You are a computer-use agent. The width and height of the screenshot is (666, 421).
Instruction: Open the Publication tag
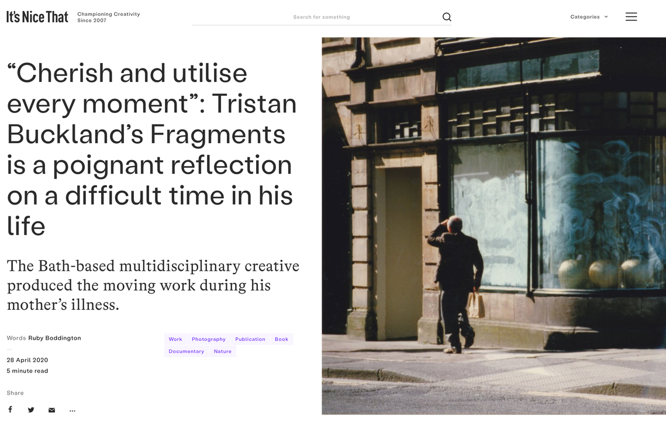pos(250,339)
